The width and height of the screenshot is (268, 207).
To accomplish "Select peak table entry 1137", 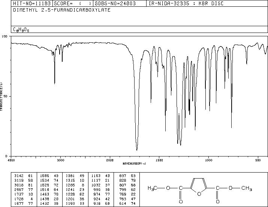I will [101, 180].
